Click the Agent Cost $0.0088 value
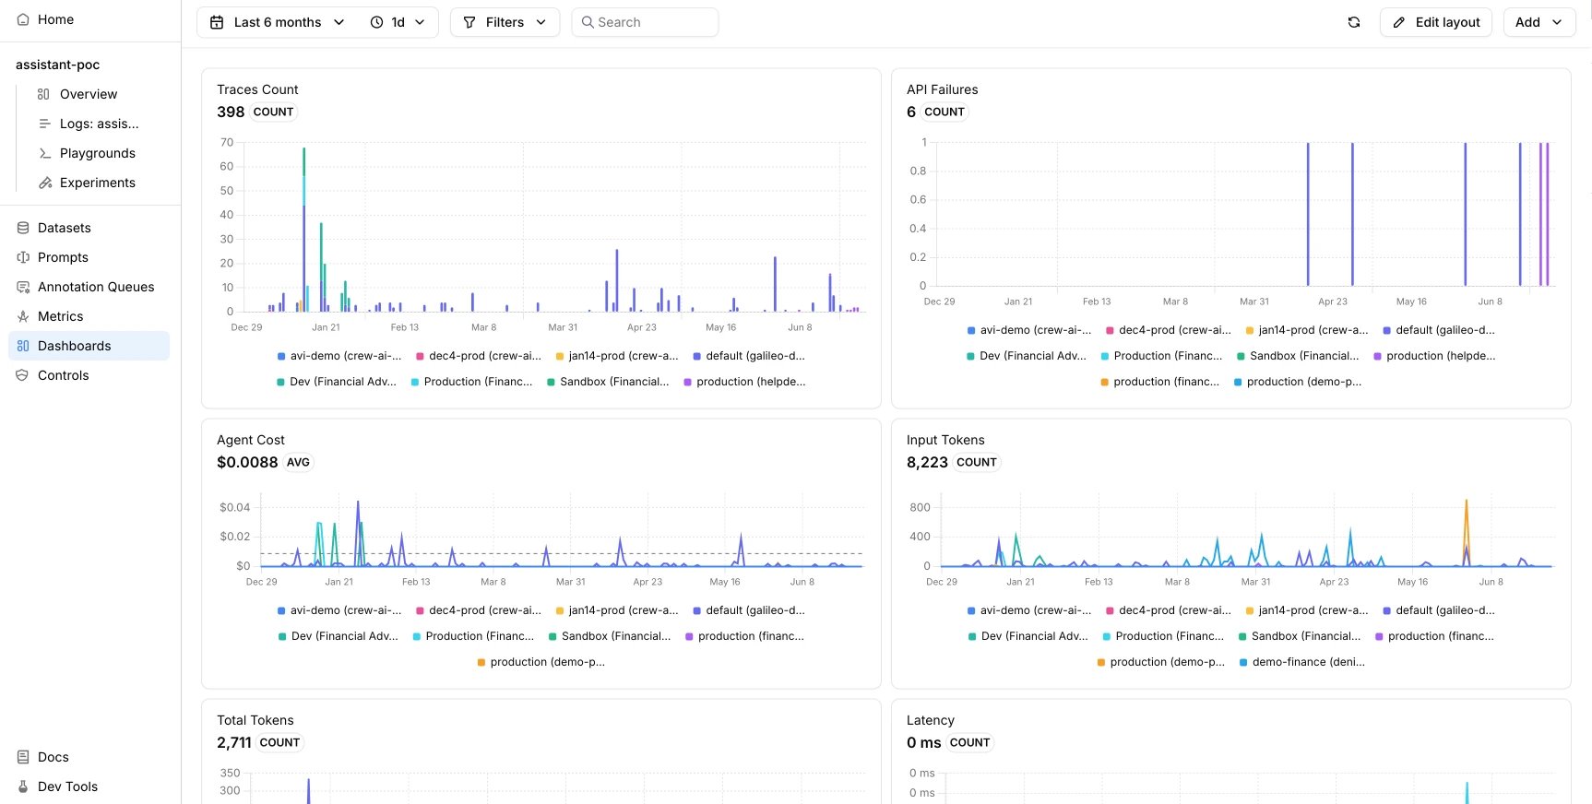Screen dimensions: 1592x804 pos(247,462)
